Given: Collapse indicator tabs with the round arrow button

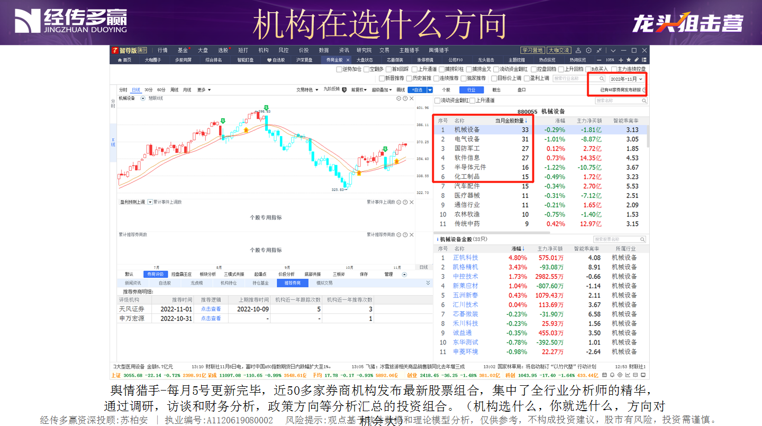Looking at the screenshot, I should coord(404,274).
